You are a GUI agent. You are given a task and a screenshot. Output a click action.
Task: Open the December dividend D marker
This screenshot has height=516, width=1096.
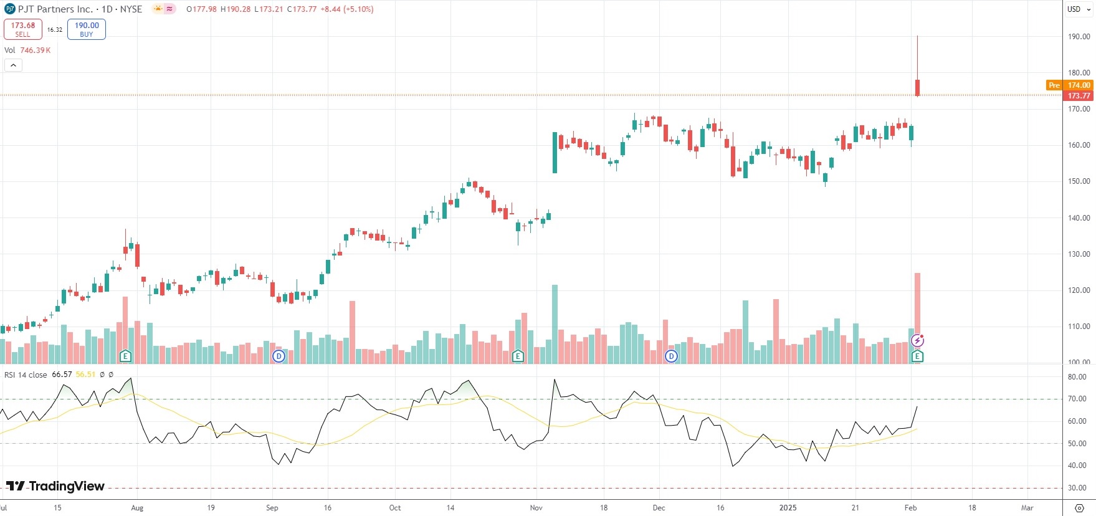(x=671, y=356)
